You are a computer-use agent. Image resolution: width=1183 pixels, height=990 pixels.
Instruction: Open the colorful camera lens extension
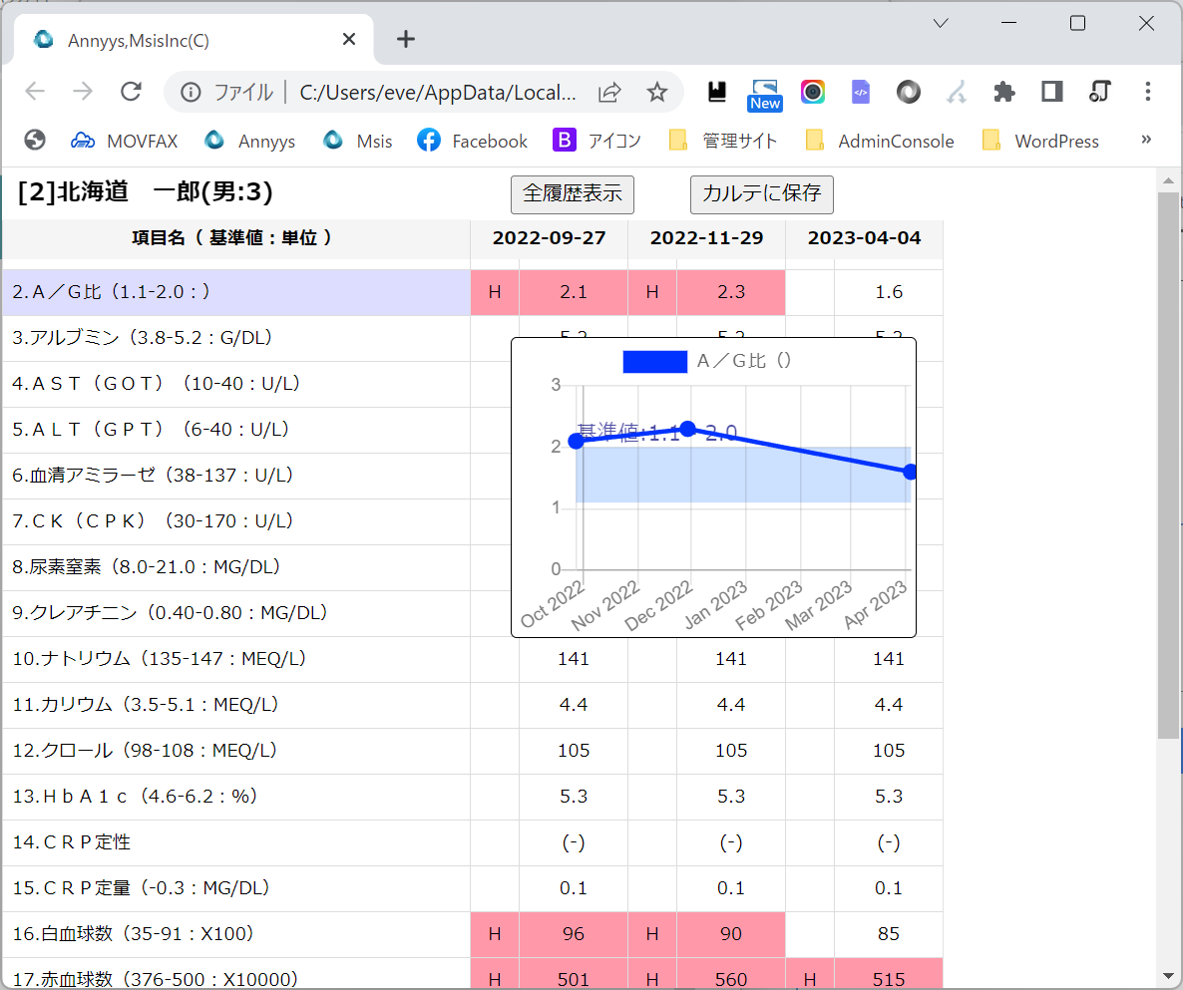pos(813,92)
